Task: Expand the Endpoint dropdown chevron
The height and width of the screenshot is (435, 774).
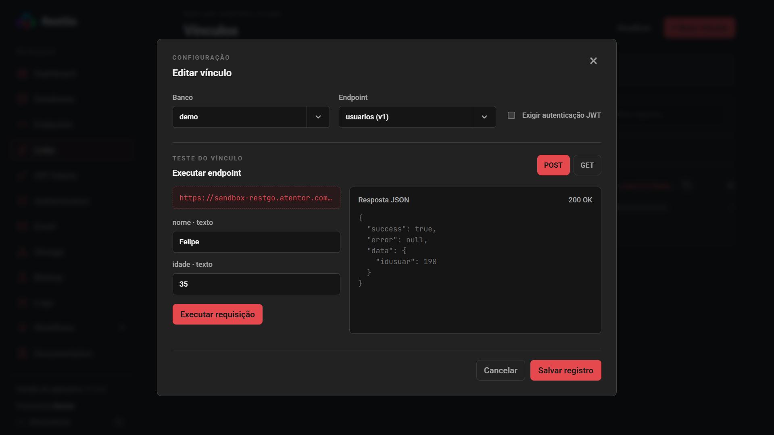Action: pyautogui.click(x=484, y=117)
